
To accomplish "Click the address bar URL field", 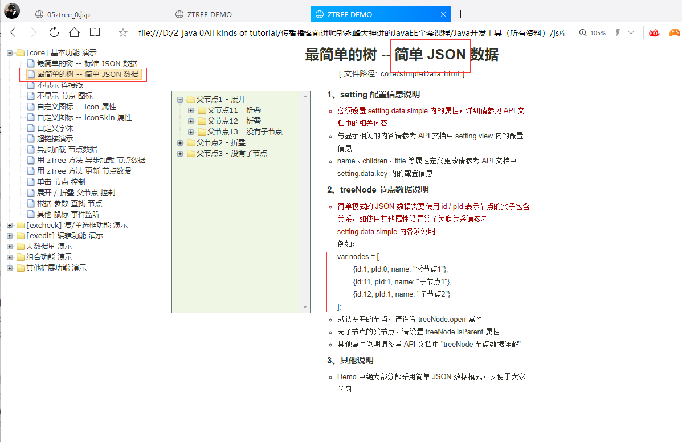I will tap(352, 33).
